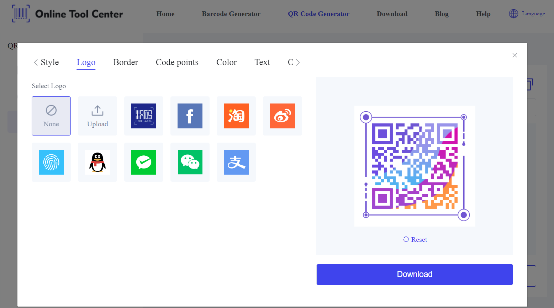Switch to the Logo tab

(x=86, y=62)
